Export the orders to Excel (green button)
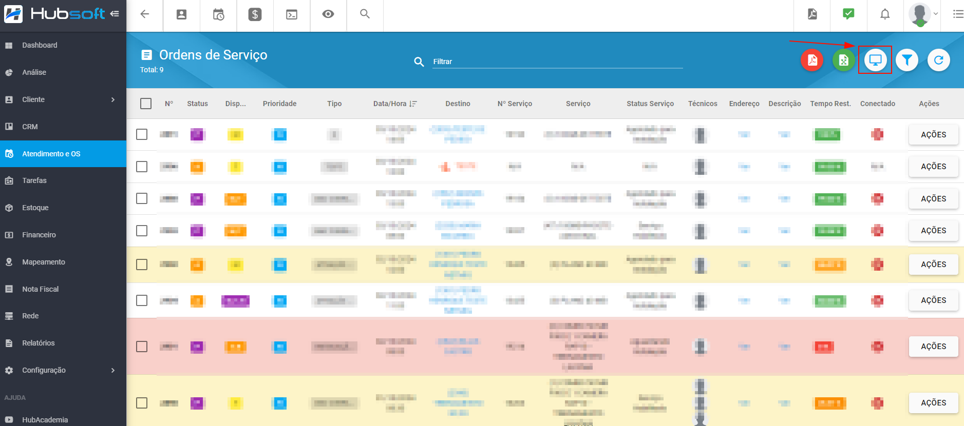964x426 pixels. [x=843, y=60]
